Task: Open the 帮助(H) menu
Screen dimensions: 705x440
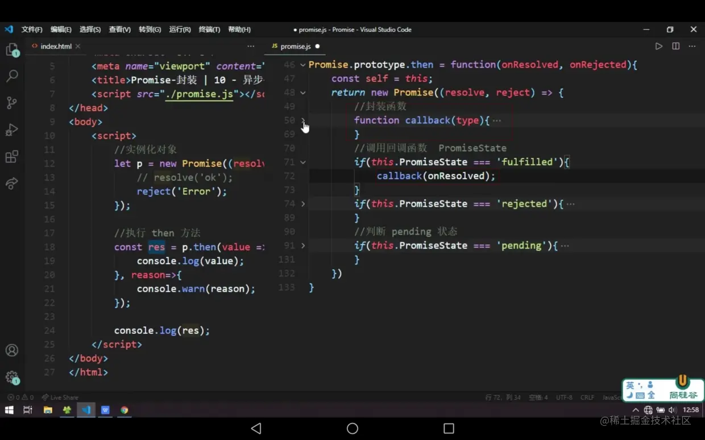Action: [239, 30]
